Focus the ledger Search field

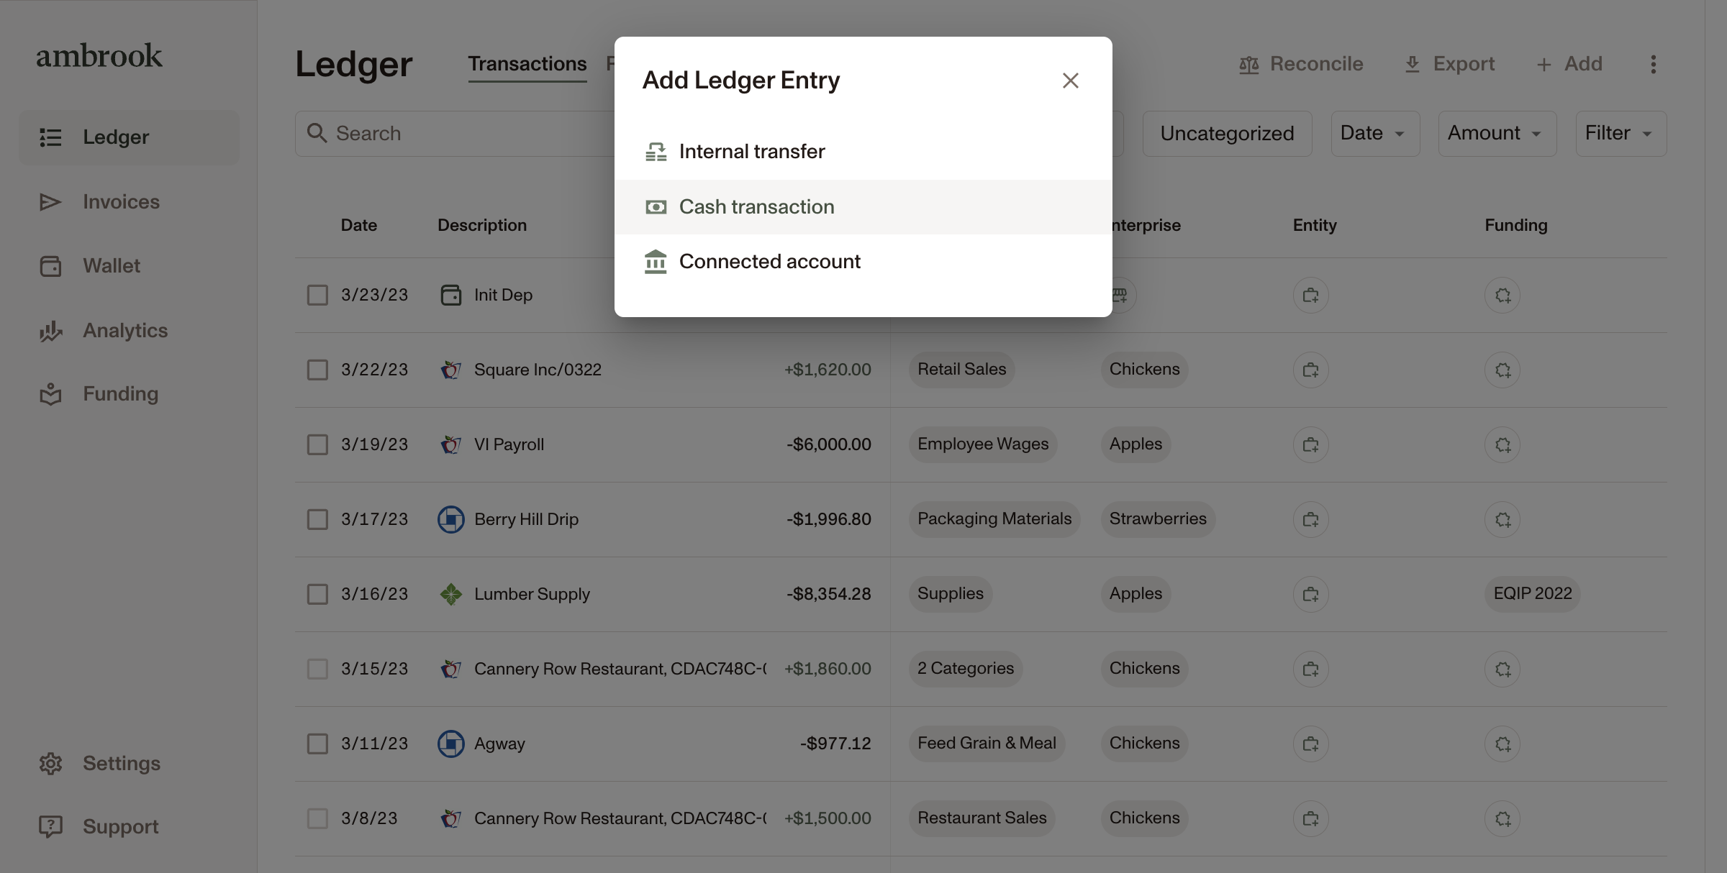click(455, 134)
